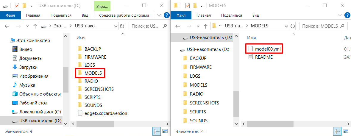Open the Файл menu in left window
Viewport: 351px width, 136px height.
[x=10, y=15]
